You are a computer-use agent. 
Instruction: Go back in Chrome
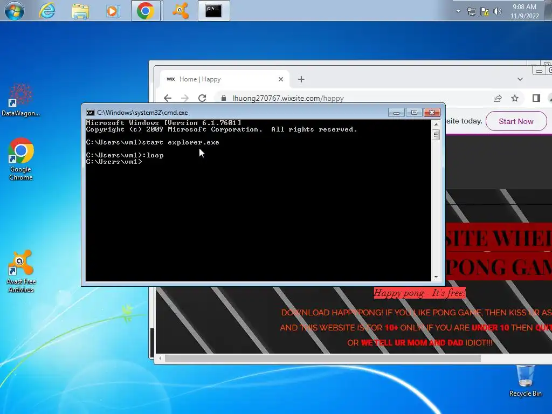(168, 98)
